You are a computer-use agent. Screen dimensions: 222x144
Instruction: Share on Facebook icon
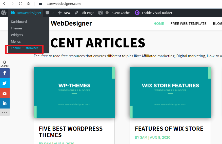[x=5, y=73]
